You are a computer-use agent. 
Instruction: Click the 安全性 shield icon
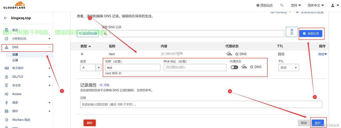pos(7,85)
